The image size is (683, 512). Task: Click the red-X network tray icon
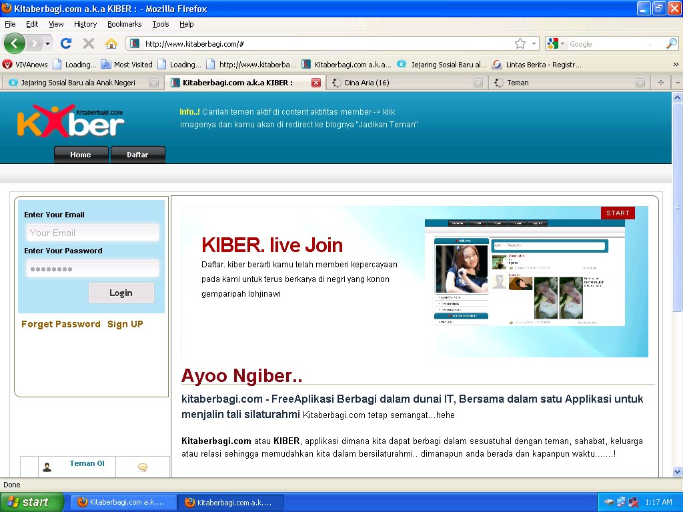[634, 502]
